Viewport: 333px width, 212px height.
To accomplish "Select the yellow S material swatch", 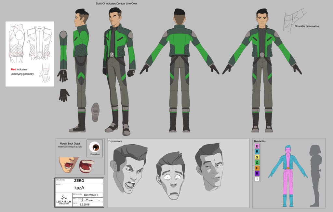I will [x=257, y=157].
